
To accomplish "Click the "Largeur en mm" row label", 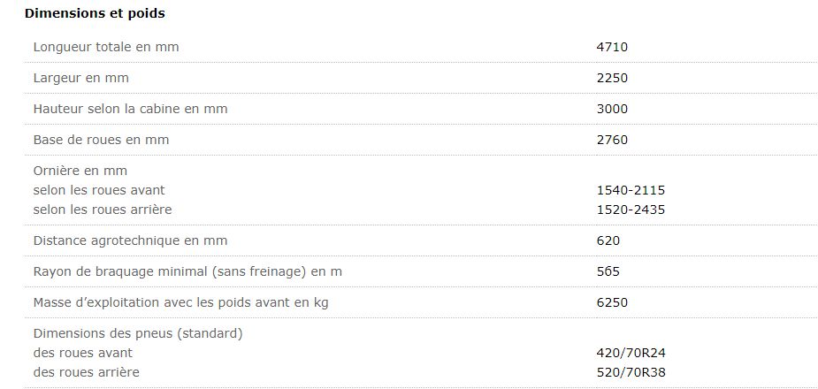I will tap(81, 78).
